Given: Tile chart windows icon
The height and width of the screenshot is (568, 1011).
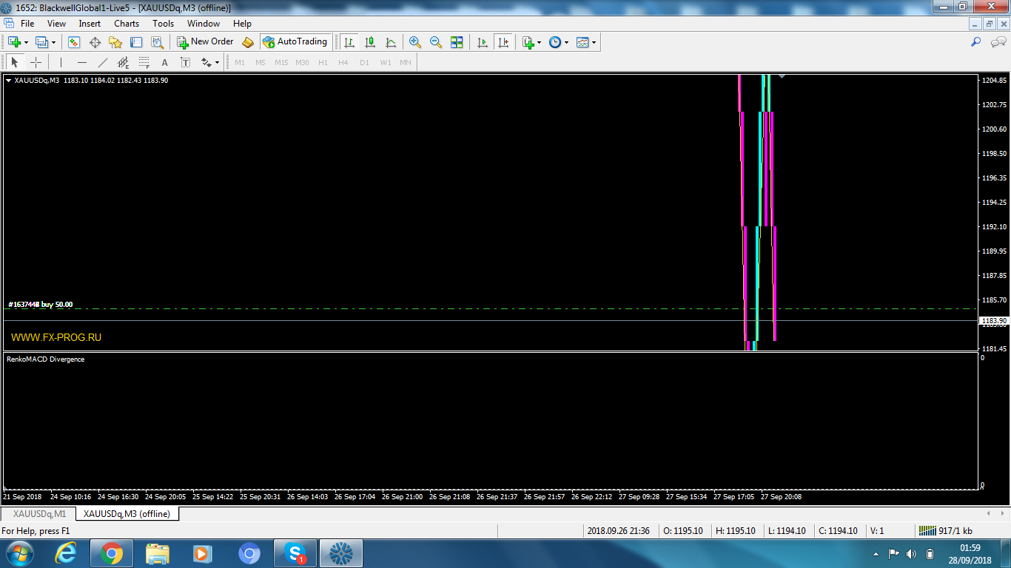Looking at the screenshot, I should coord(457,42).
